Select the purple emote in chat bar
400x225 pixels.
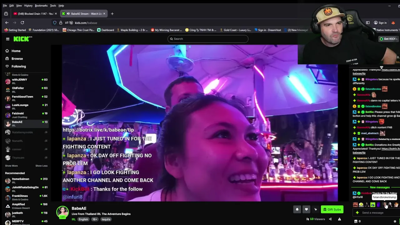pyautogui.click(x=379, y=205)
